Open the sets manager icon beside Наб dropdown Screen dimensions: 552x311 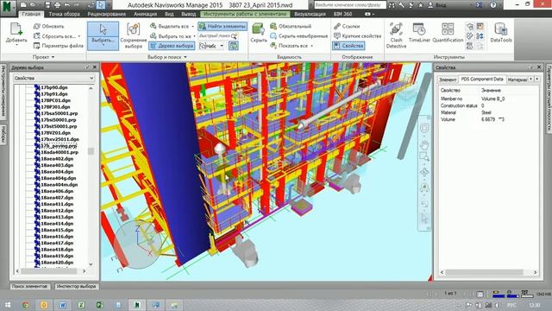234,46
